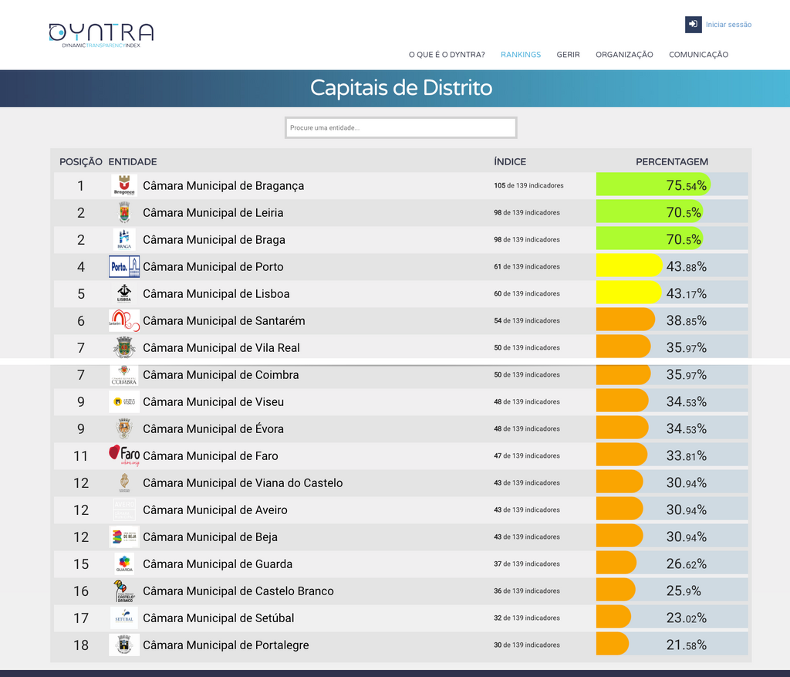Open the RANKINGS menu item

[x=521, y=55]
